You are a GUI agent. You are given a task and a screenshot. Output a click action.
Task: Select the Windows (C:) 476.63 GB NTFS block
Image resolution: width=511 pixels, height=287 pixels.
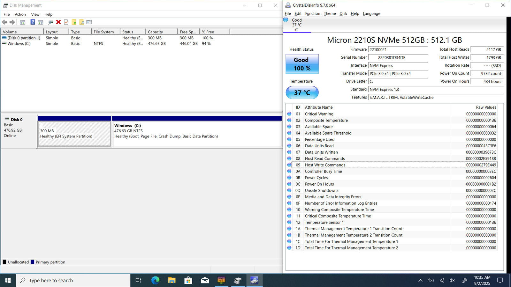tap(197, 134)
